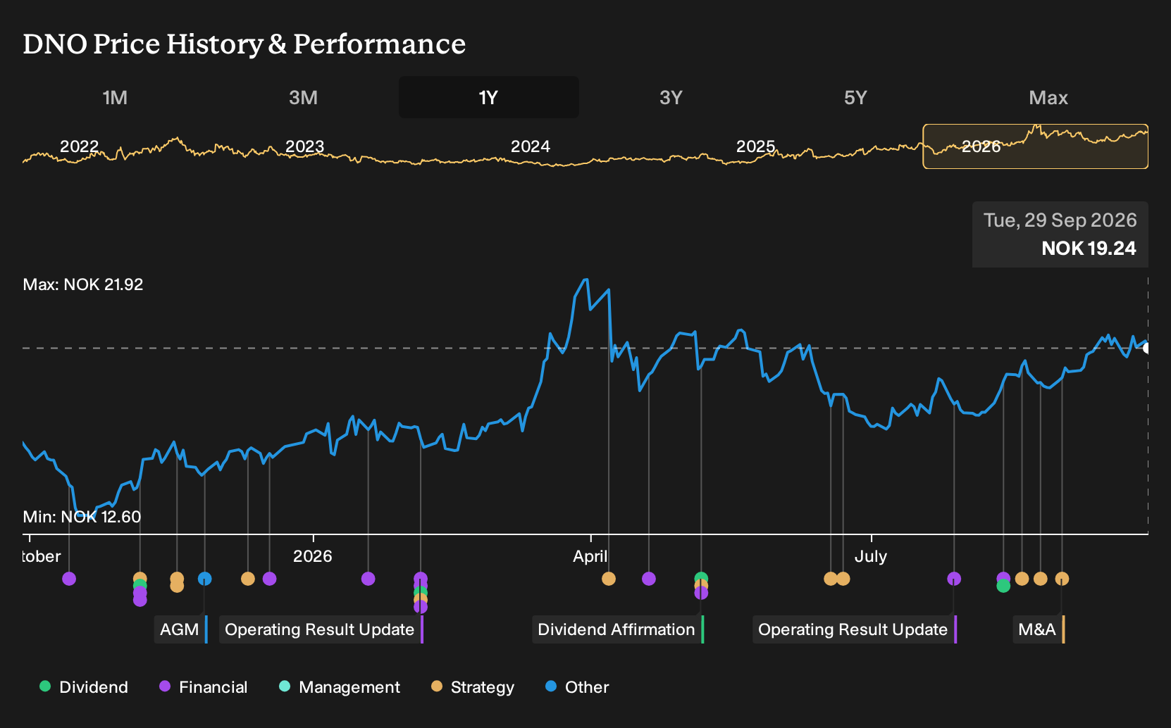Toggle Management events in the legend
The width and height of the screenshot is (1171, 728).
(x=340, y=687)
